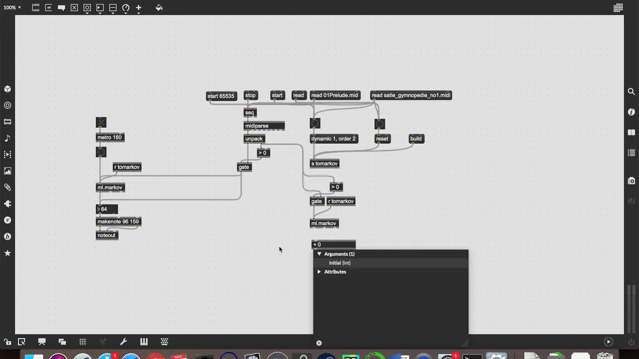639x359 pixels.
Task: Open the number box toolbar palette
Action: pos(100,7)
